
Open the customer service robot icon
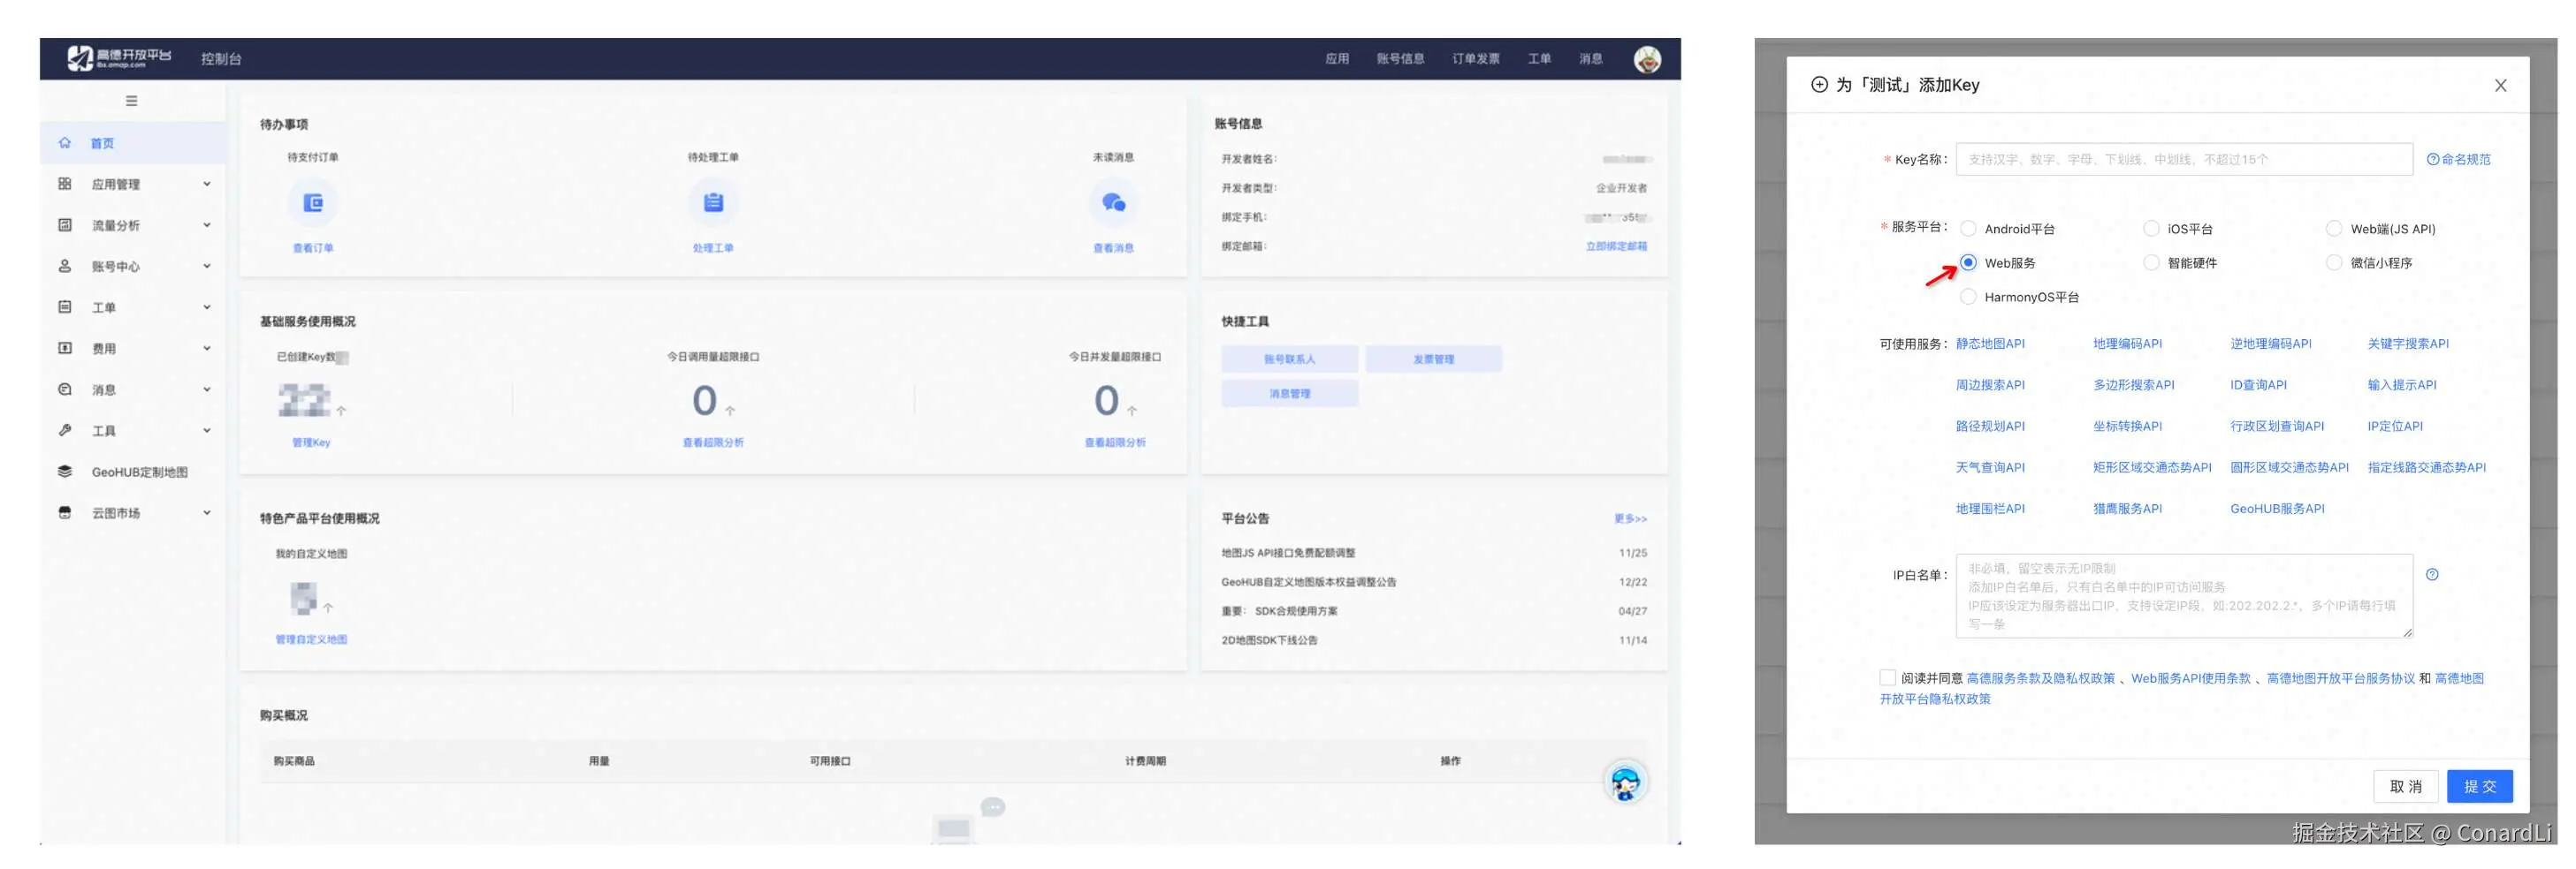coord(1626,782)
